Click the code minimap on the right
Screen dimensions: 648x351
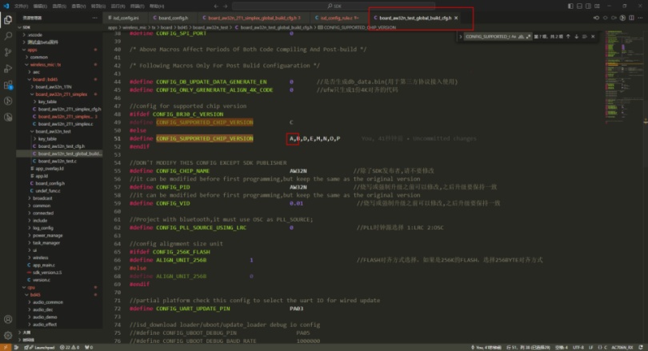click(623, 77)
